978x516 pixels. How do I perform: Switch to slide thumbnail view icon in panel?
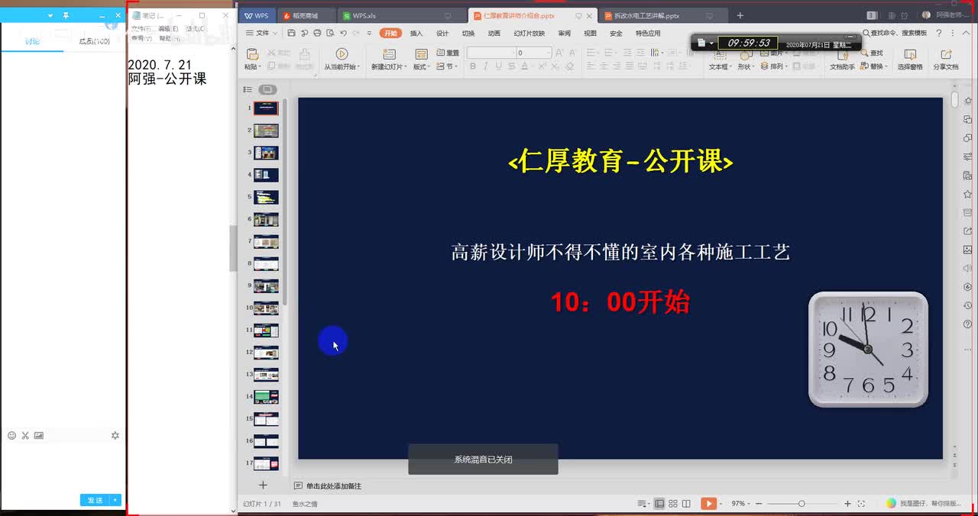tap(267, 89)
